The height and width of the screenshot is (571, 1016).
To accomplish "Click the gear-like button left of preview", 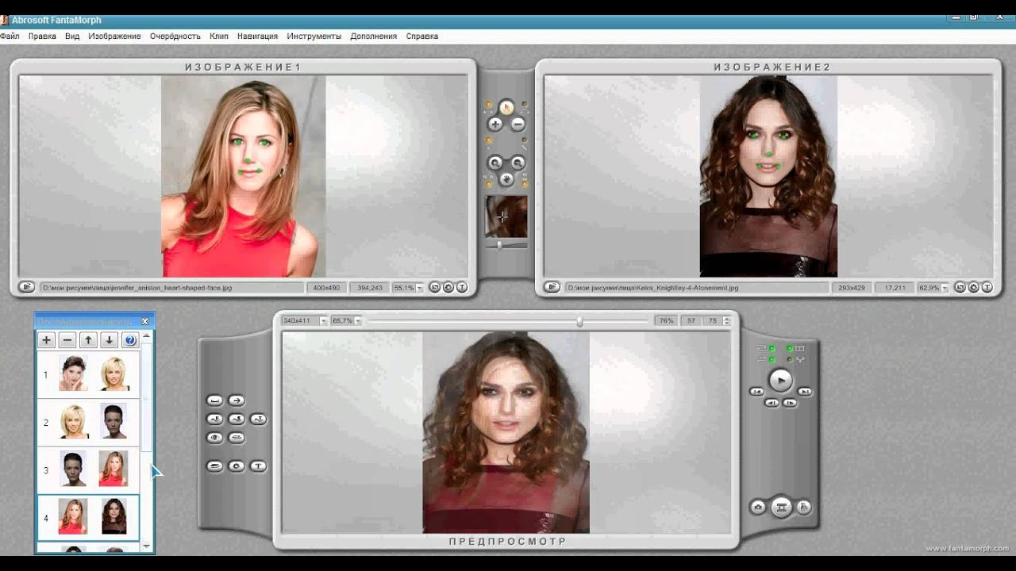I will point(237,466).
